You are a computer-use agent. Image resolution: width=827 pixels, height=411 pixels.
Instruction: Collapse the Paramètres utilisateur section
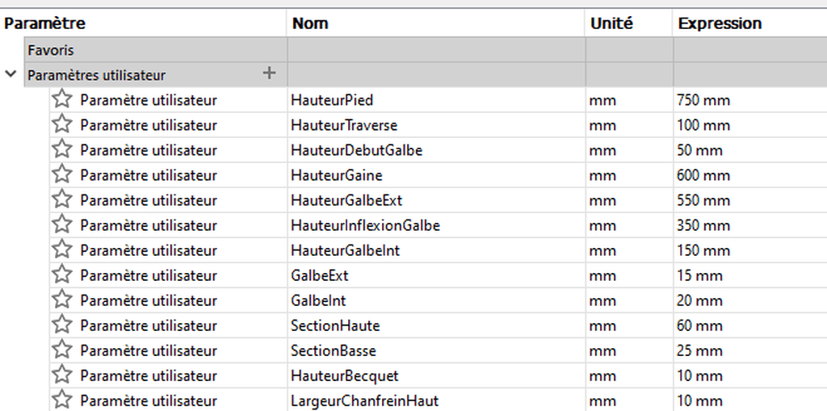(x=10, y=74)
